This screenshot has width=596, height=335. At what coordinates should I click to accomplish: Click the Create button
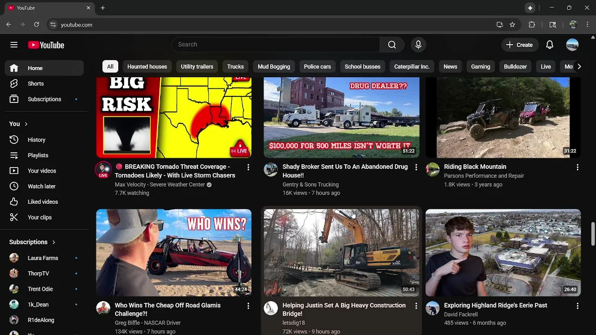click(x=519, y=45)
